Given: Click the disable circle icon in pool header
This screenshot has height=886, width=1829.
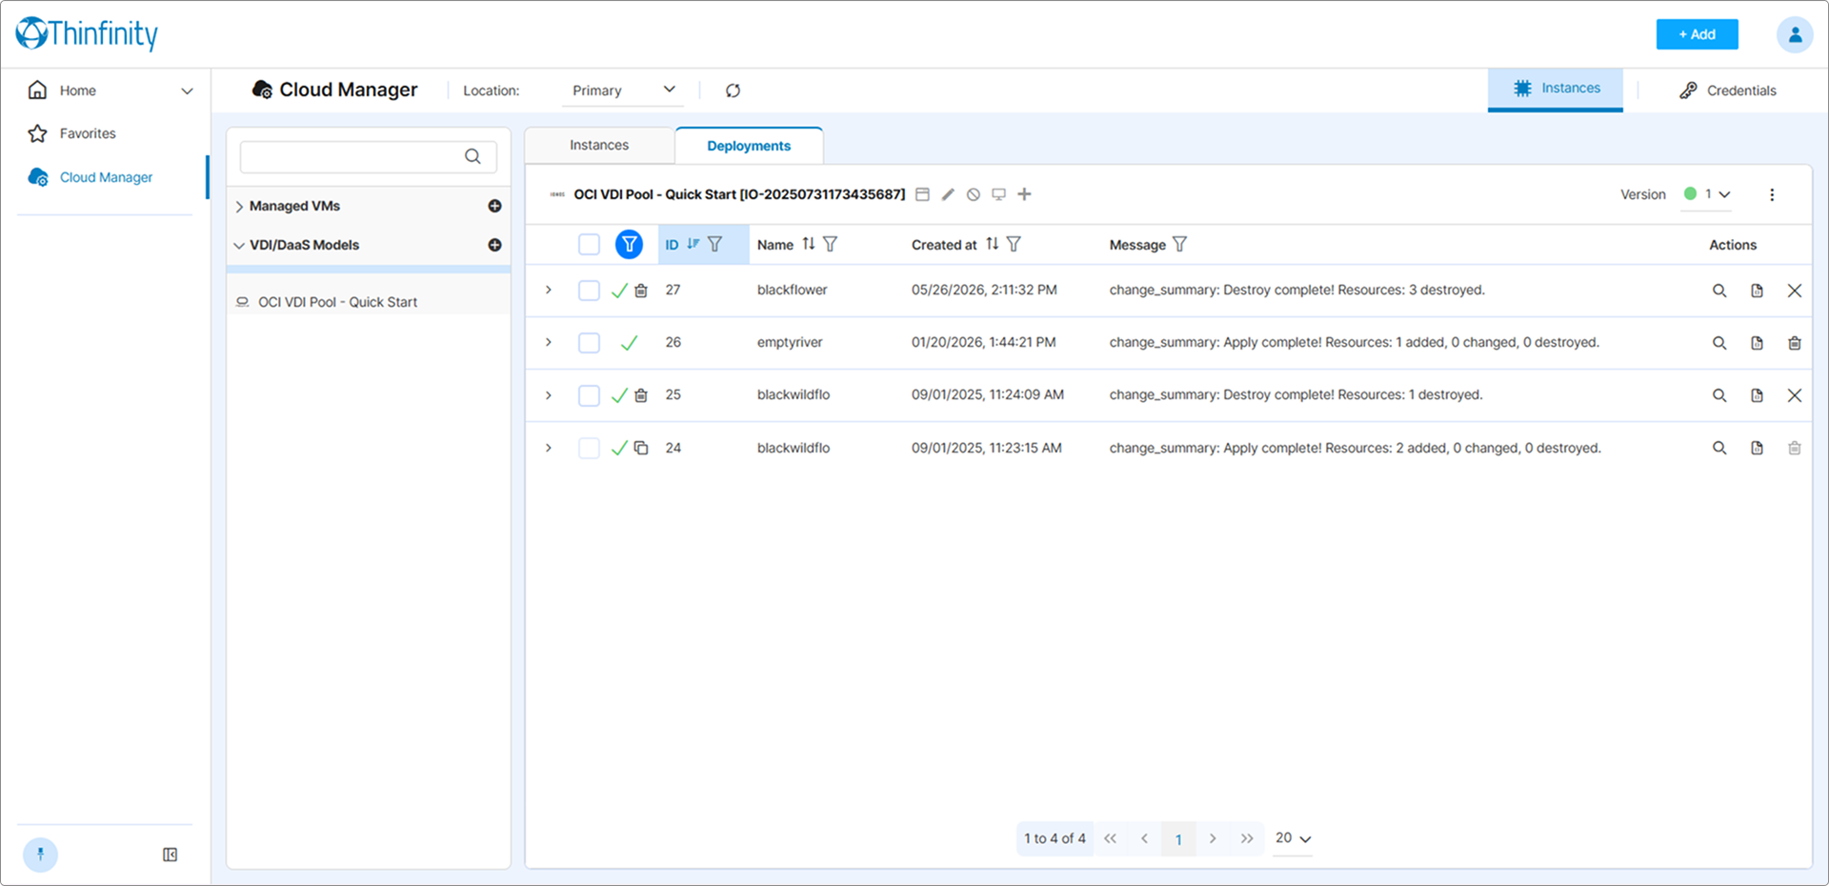Looking at the screenshot, I should tap(973, 194).
